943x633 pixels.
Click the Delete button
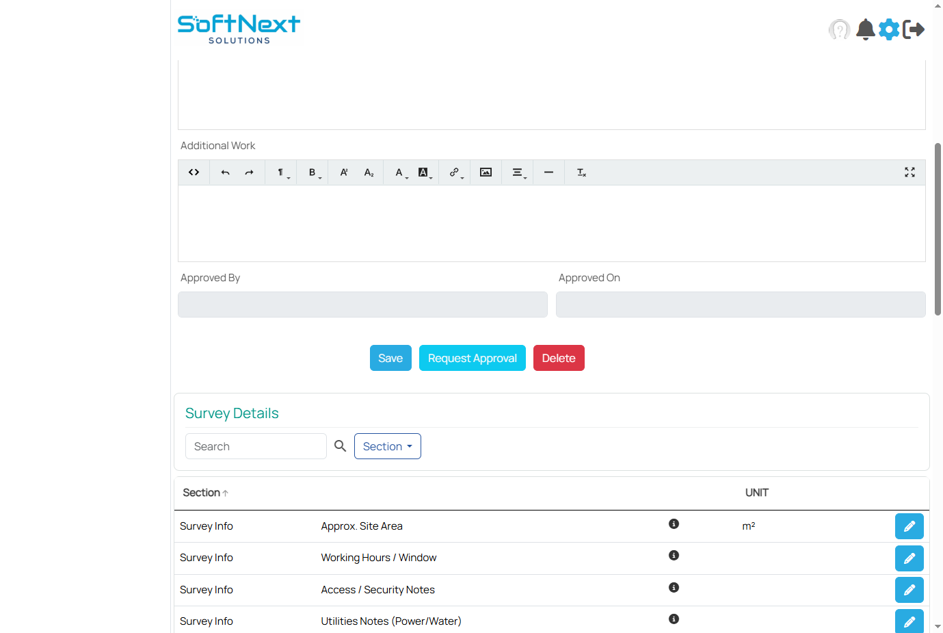pos(559,357)
